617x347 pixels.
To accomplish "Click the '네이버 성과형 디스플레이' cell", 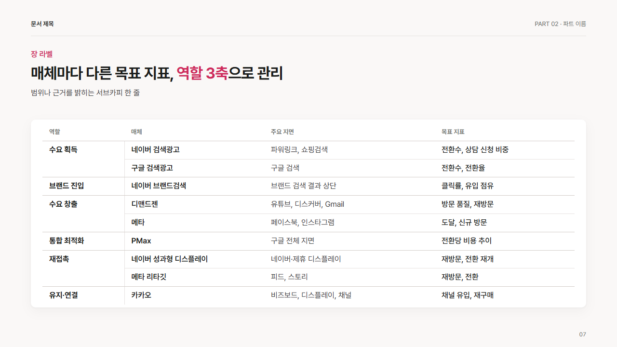I will click(169, 259).
